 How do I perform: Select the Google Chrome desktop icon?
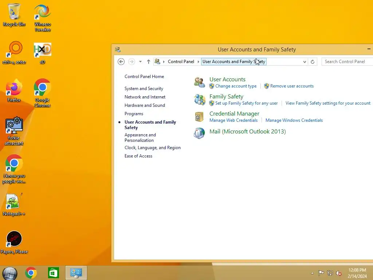42,93
